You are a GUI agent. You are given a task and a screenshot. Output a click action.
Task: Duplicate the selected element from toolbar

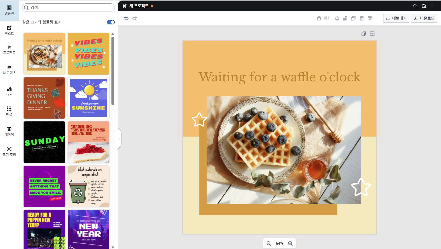point(353,18)
